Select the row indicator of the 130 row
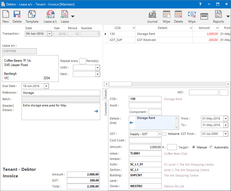 click(105, 34)
